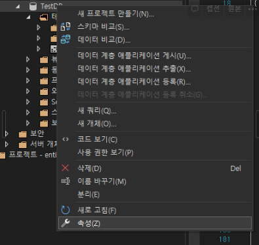Select 데이터 계층 애플리케이션 추출(X)...

[155, 69]
